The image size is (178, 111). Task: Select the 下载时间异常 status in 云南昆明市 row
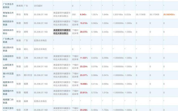pos(75,58)
